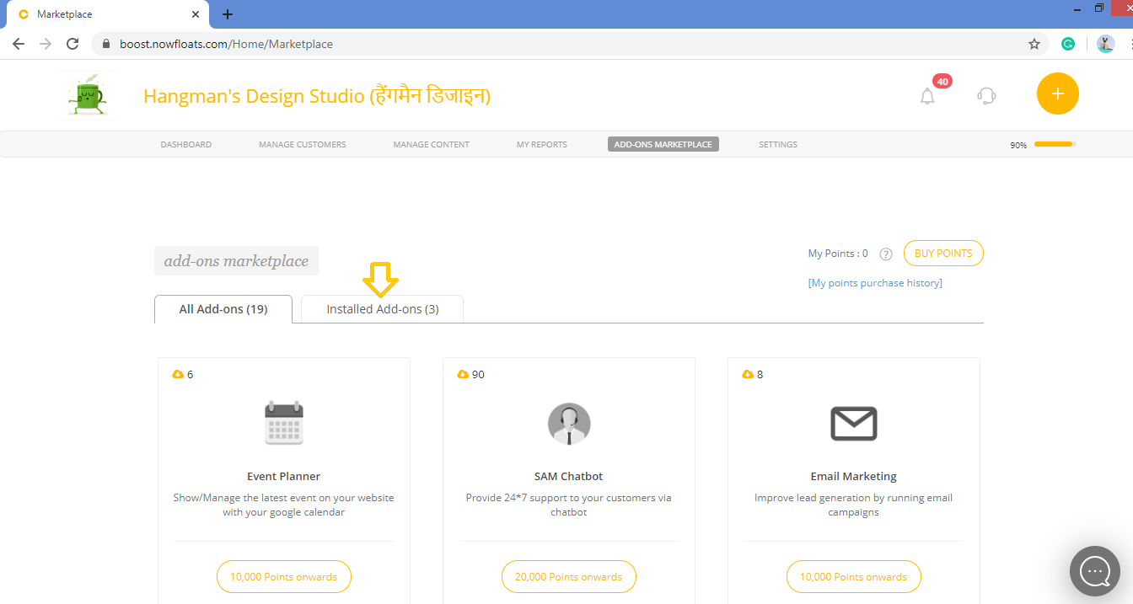1133x604 pixels.
Task: Switch to the Installed Add-ons tab
Action: tap(382, 308)
